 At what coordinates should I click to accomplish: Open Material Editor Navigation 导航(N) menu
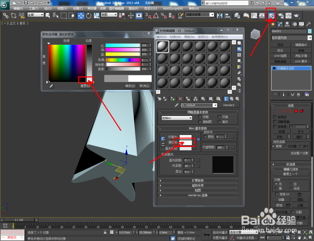pyautogui.click(x=189, y=37)
